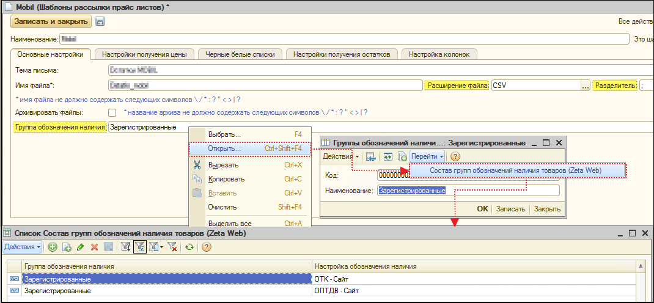Open filter history dropdown arrow
This screenshot has height=303, width=654.
[161, 247]
